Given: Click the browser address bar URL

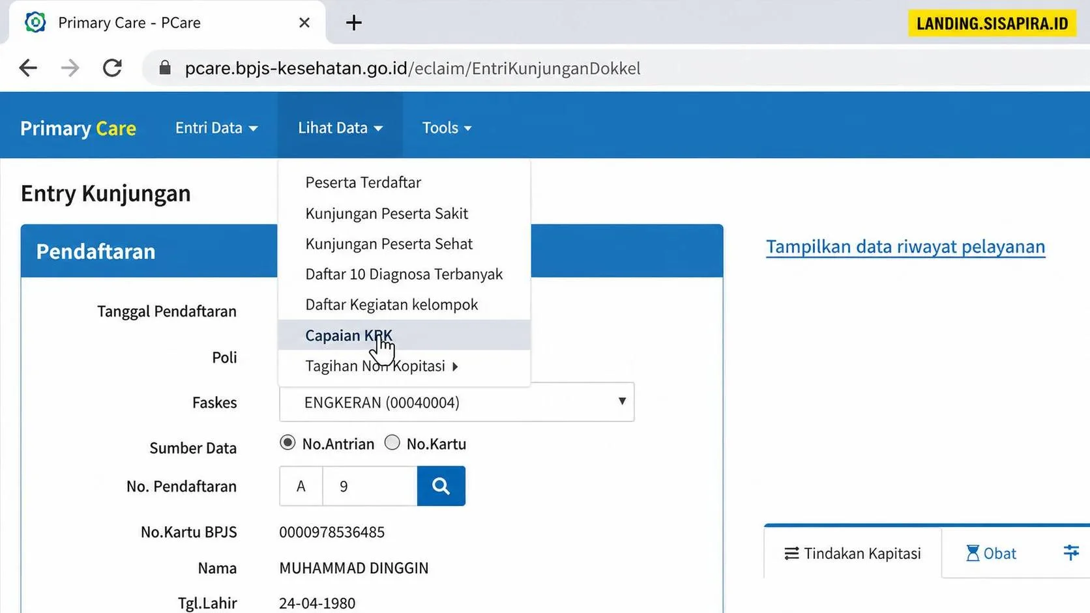Looking at the screenshot, I should [x=413, y=68].
